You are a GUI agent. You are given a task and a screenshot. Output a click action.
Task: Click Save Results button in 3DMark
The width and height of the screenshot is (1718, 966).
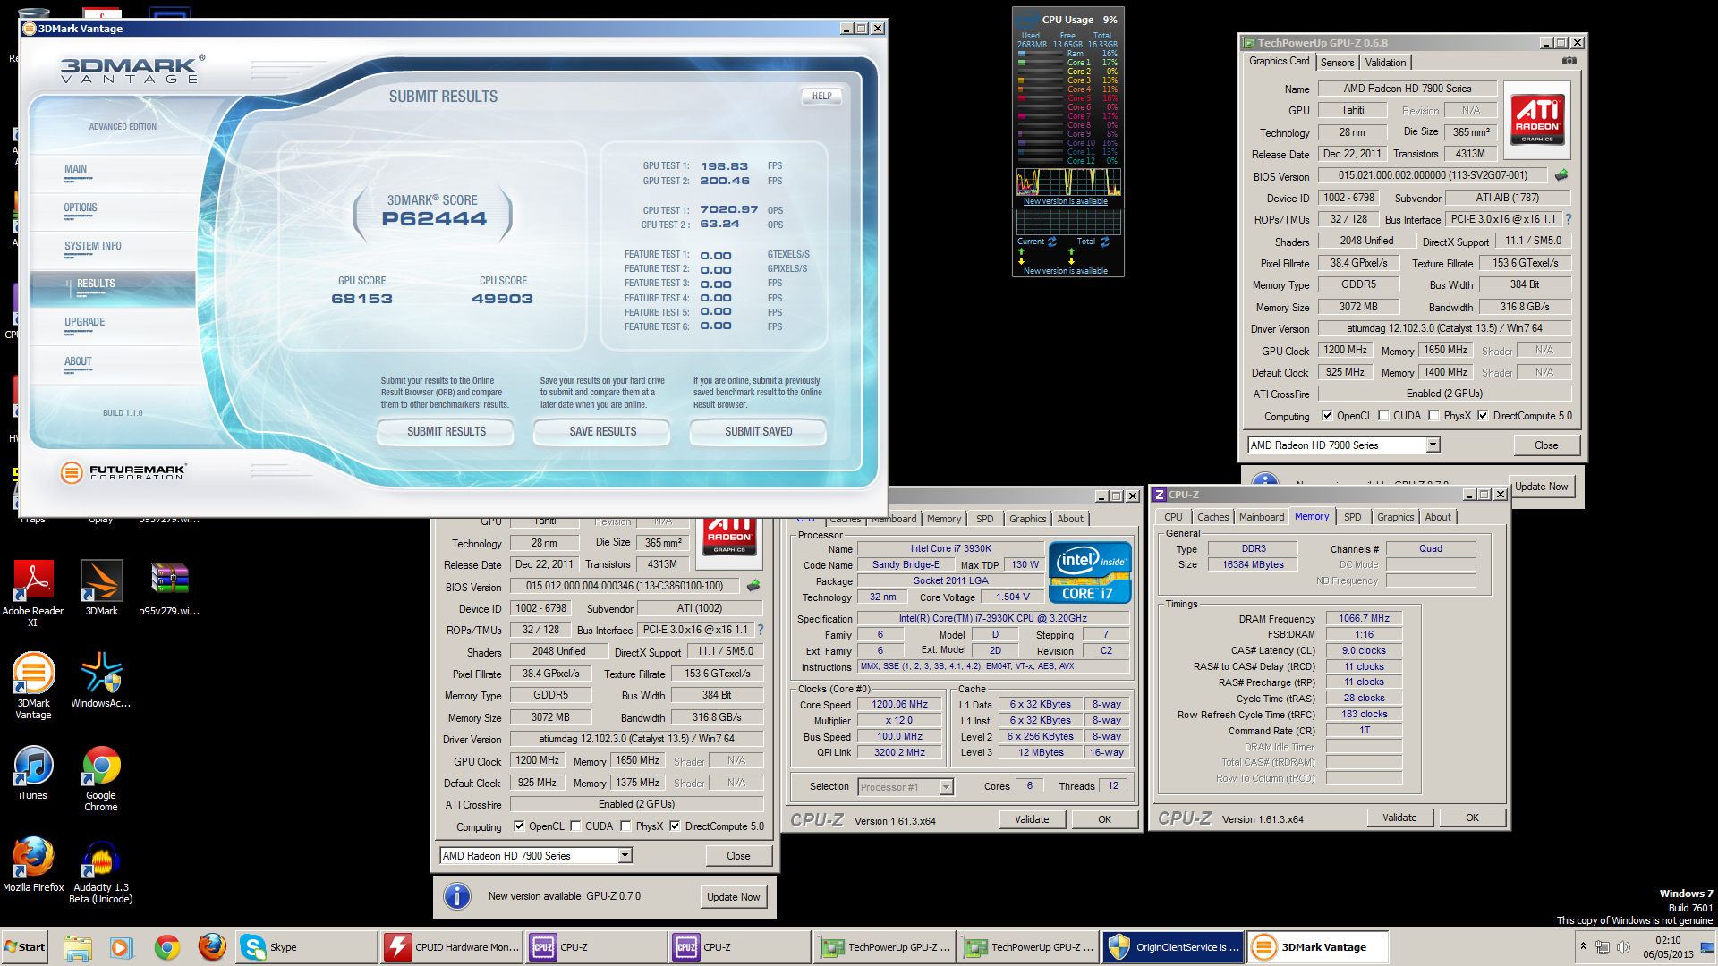(602, 431)
